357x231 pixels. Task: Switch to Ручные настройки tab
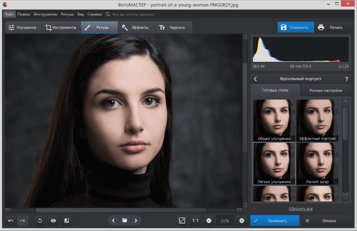tap(325, 91)
